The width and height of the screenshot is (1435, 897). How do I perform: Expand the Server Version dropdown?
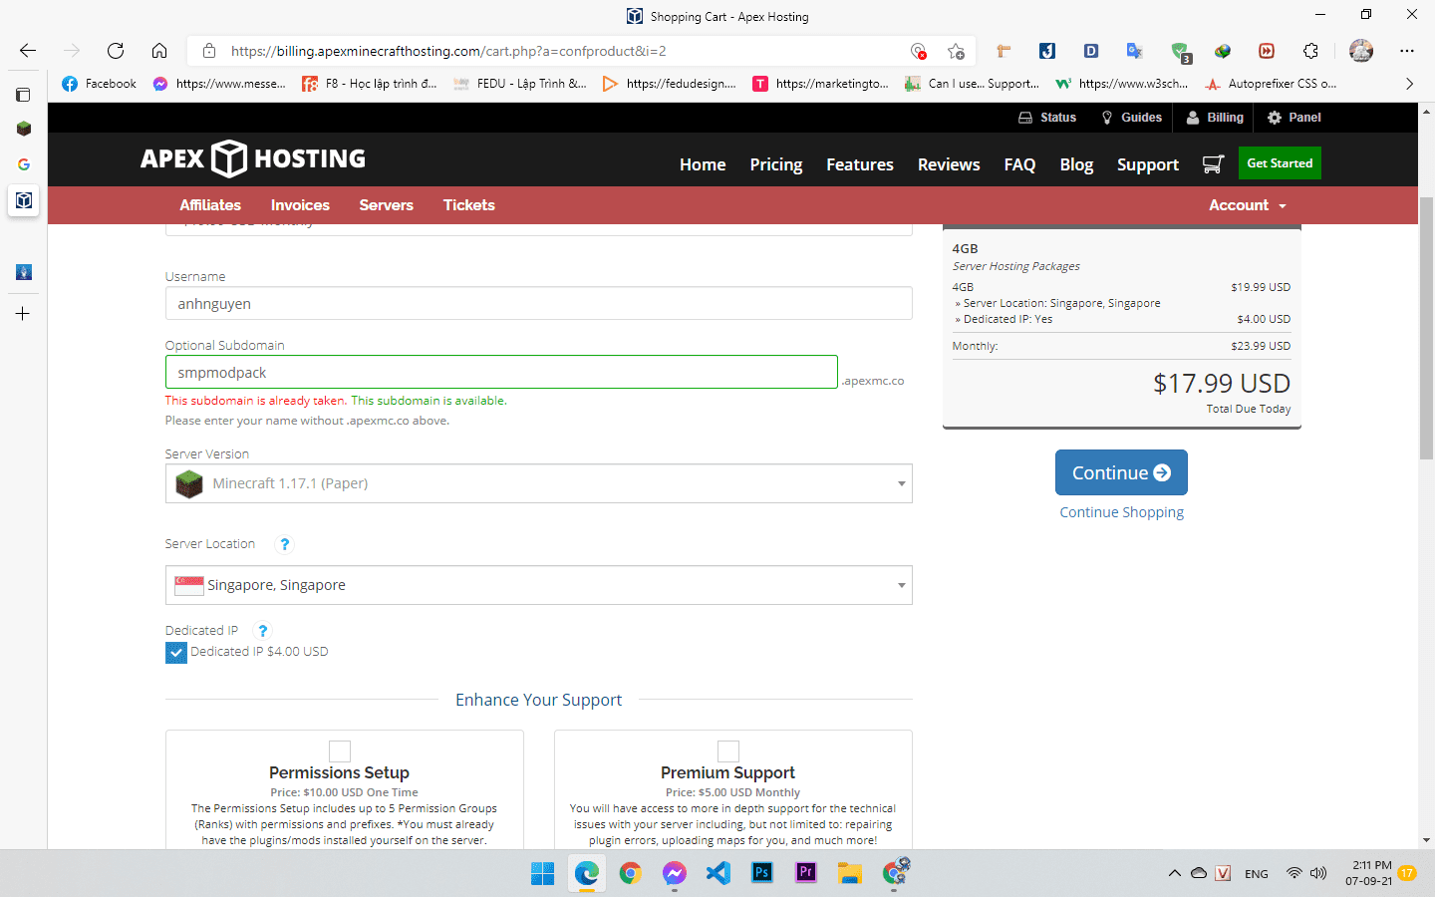539,483
